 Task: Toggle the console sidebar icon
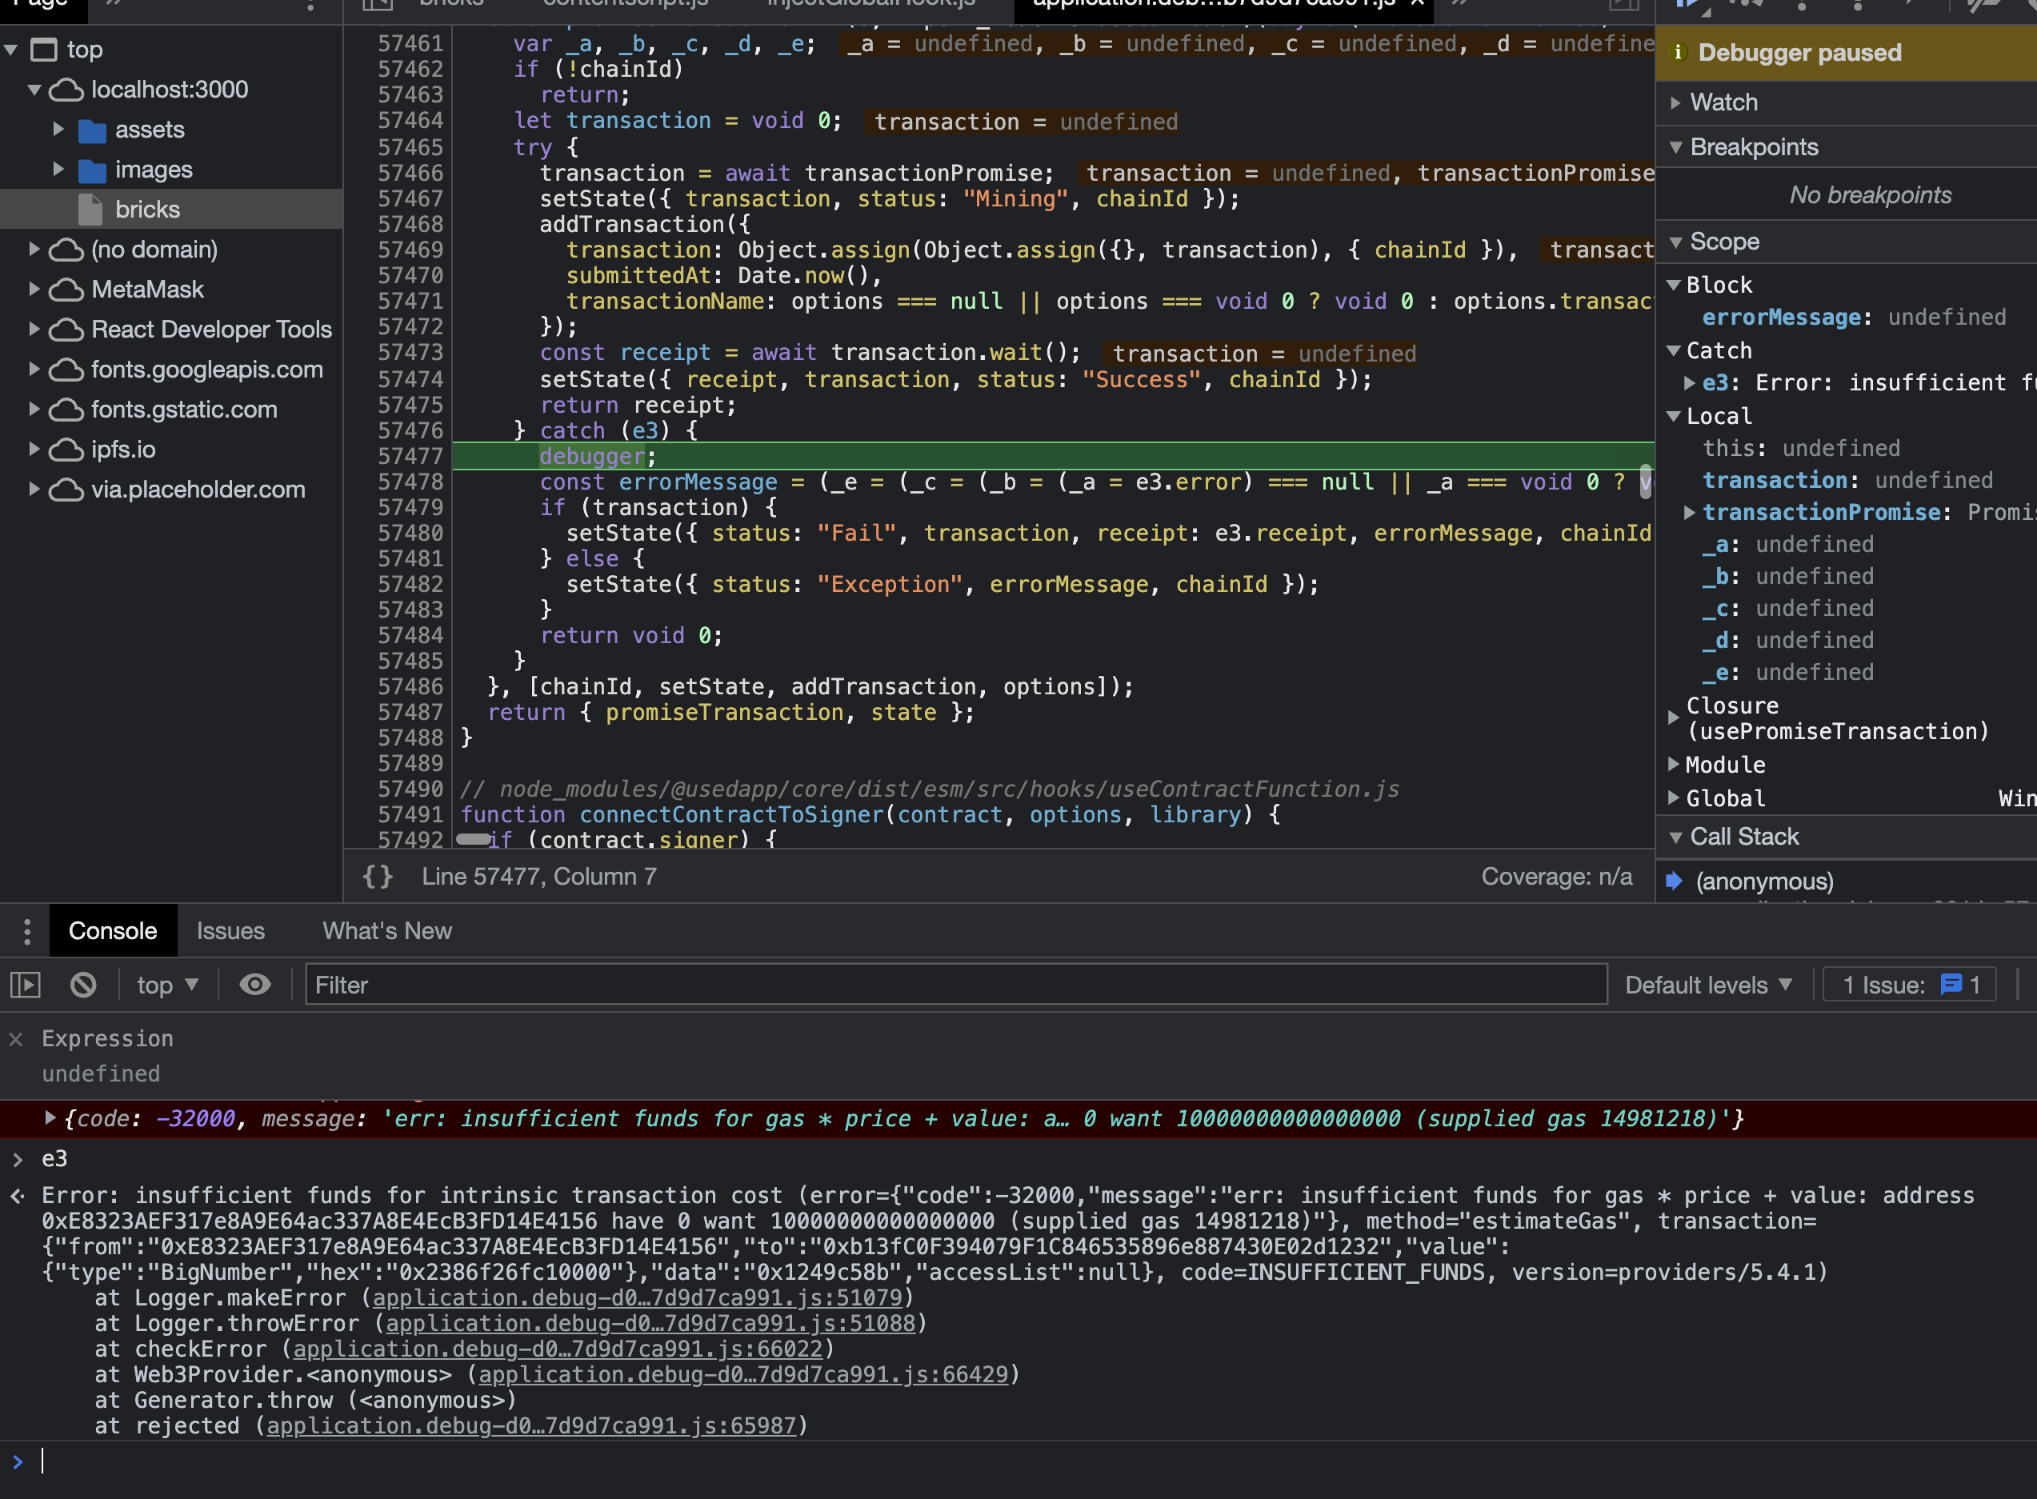pos(26,985)
